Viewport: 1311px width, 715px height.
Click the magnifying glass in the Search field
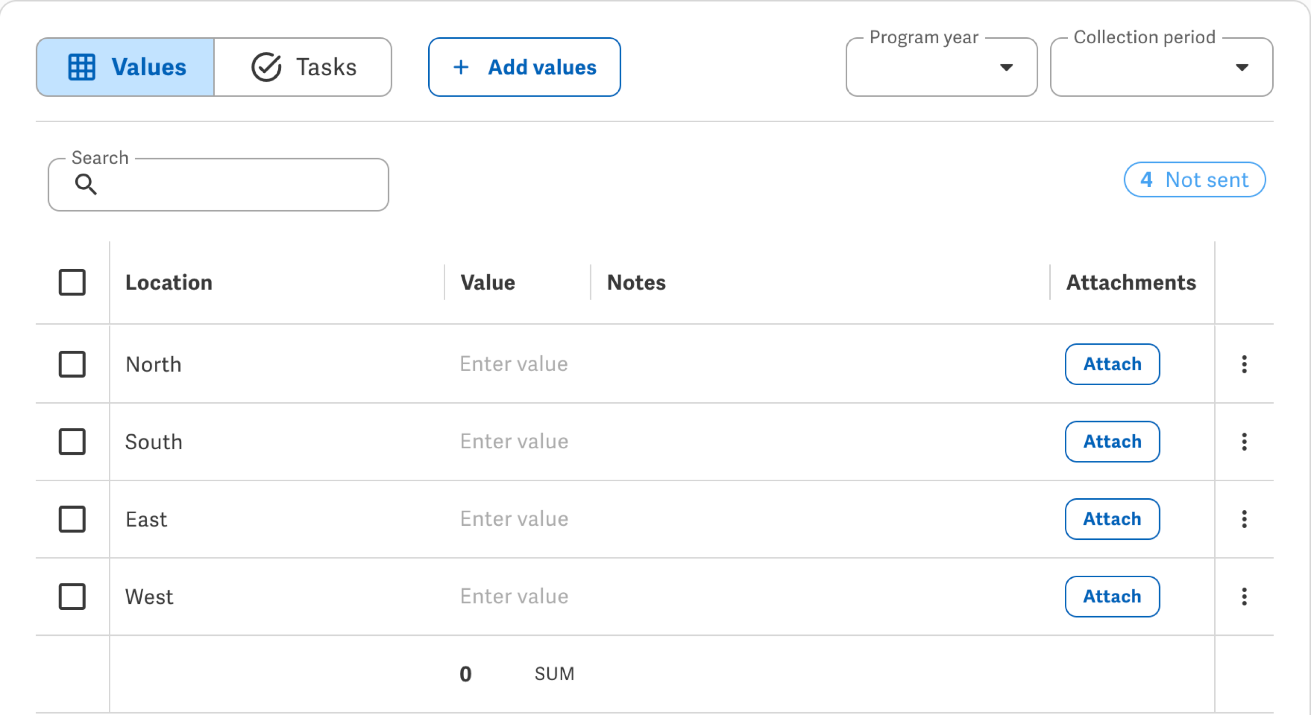(86, 185)
